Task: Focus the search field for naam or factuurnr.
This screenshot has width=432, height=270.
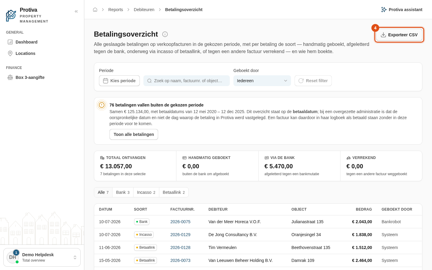Action: coord(187,81)
